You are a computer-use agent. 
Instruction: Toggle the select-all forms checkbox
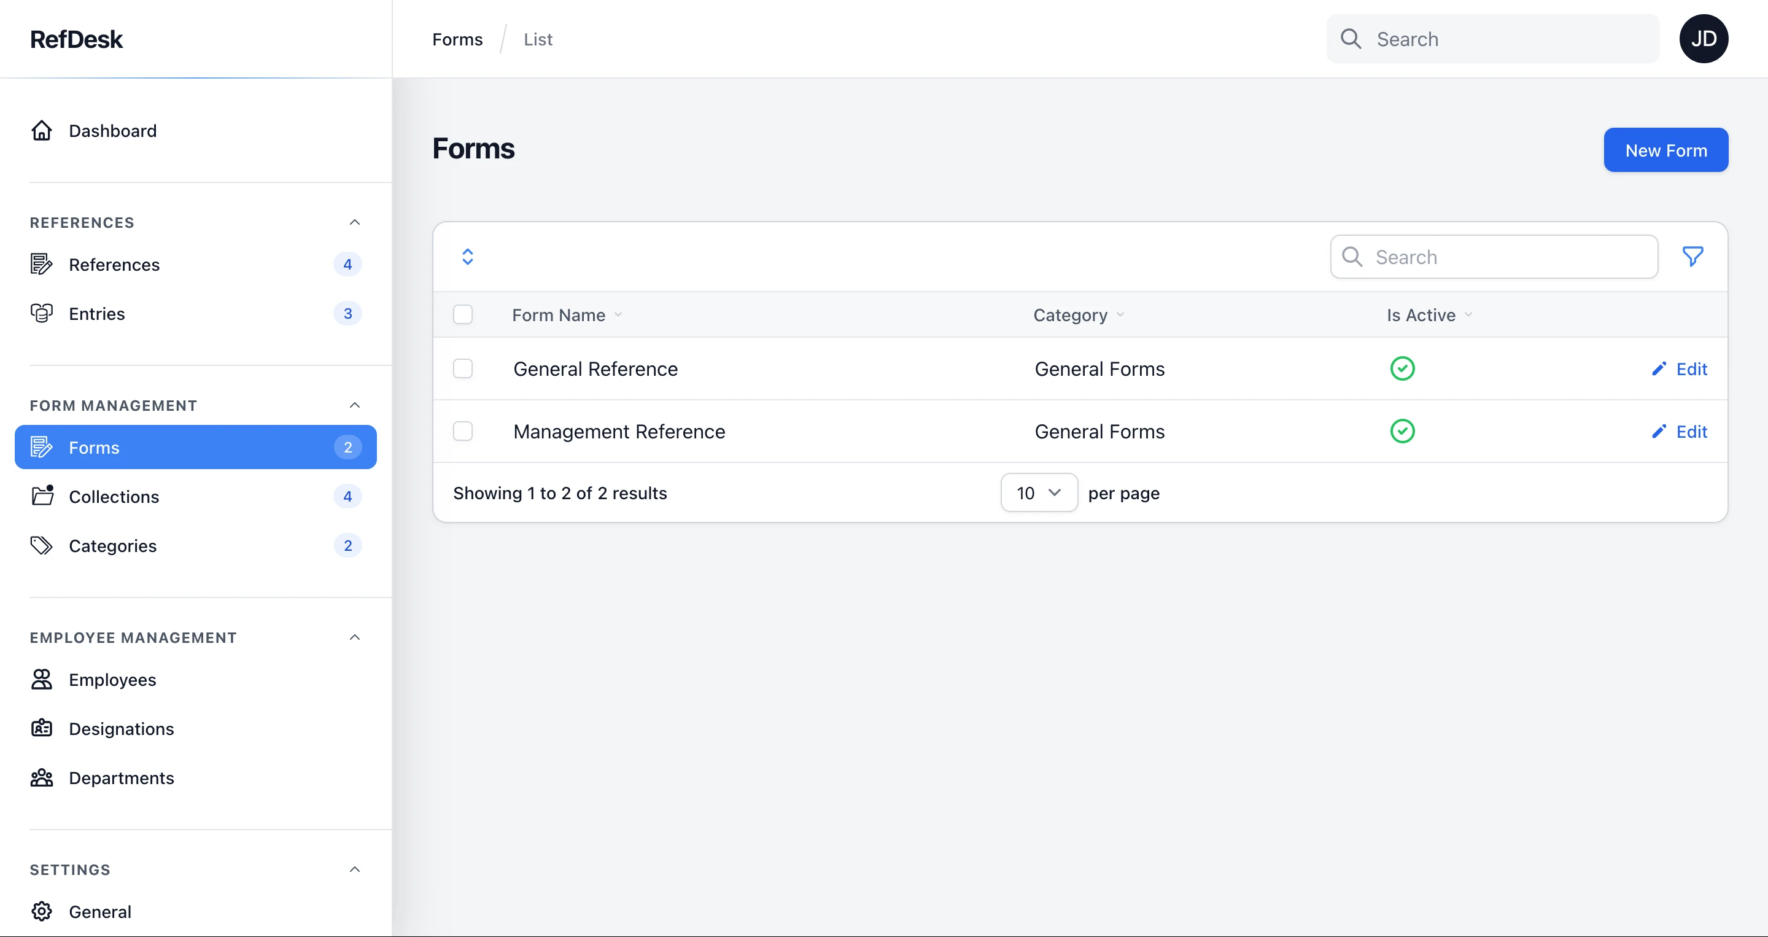coord(463,314)
